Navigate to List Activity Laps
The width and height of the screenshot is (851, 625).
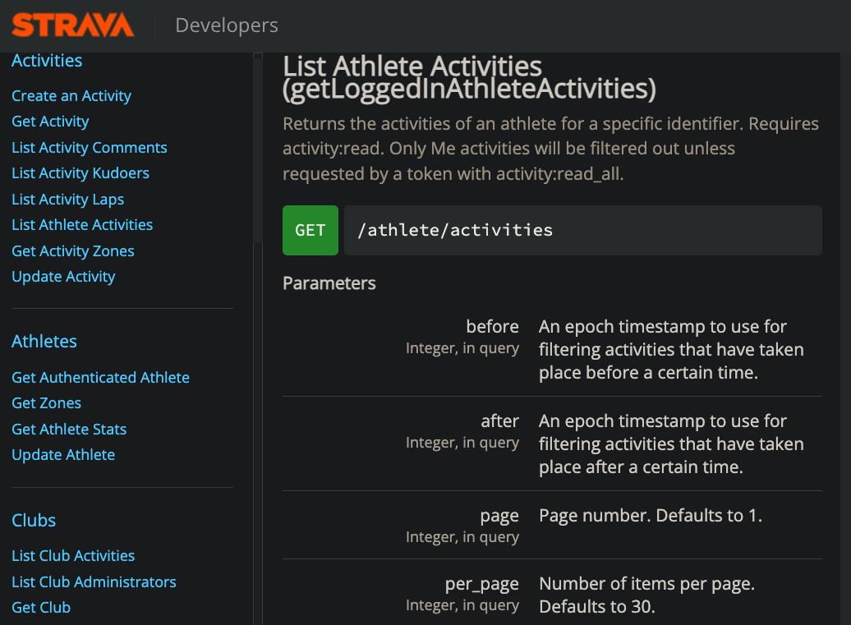point(68,200)
